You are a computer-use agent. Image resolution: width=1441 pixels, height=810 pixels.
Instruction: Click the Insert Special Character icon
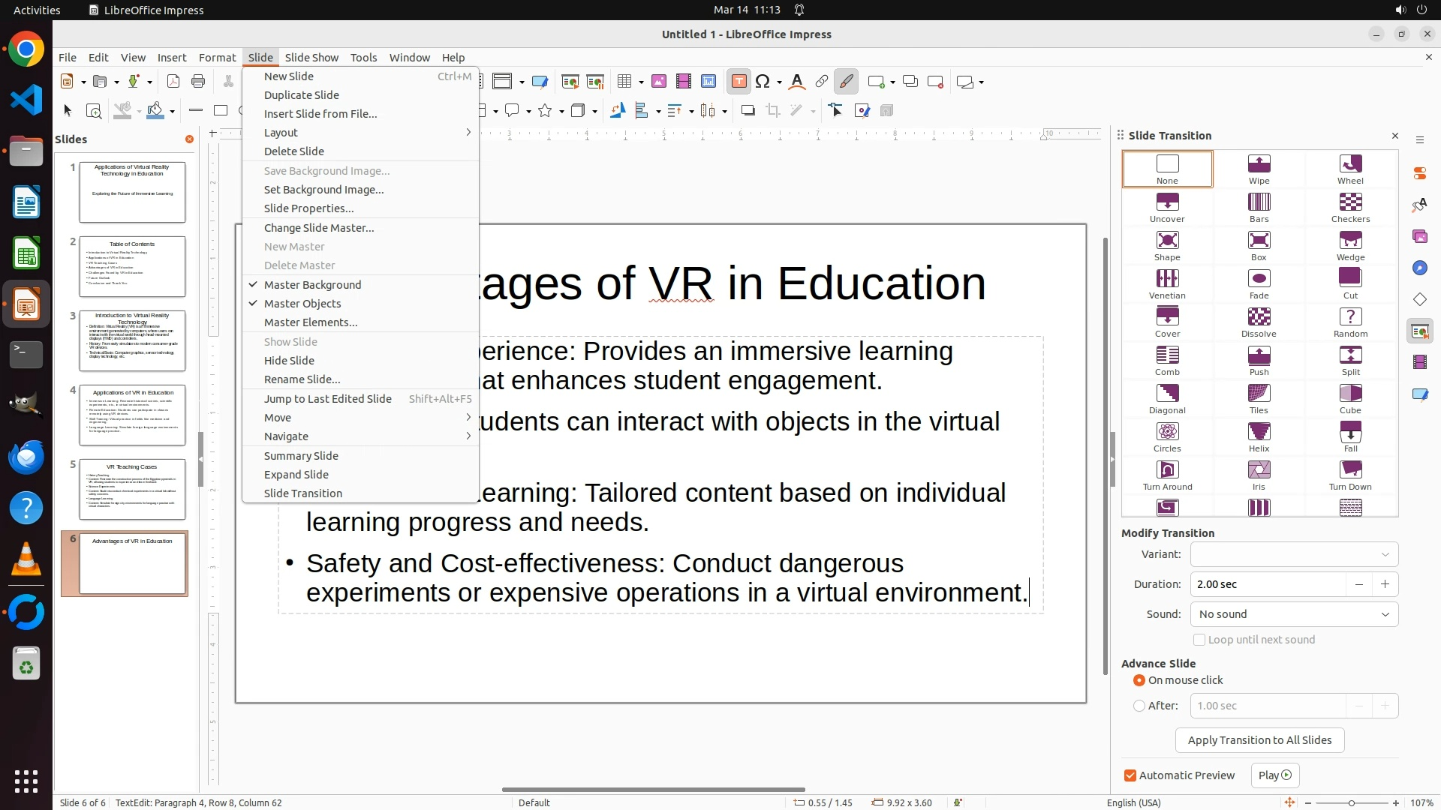pos(763,82)
